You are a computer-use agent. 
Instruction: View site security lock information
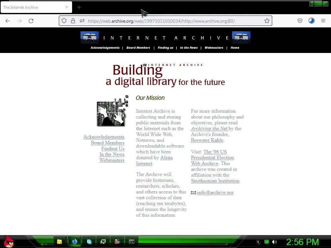(73, 21)
